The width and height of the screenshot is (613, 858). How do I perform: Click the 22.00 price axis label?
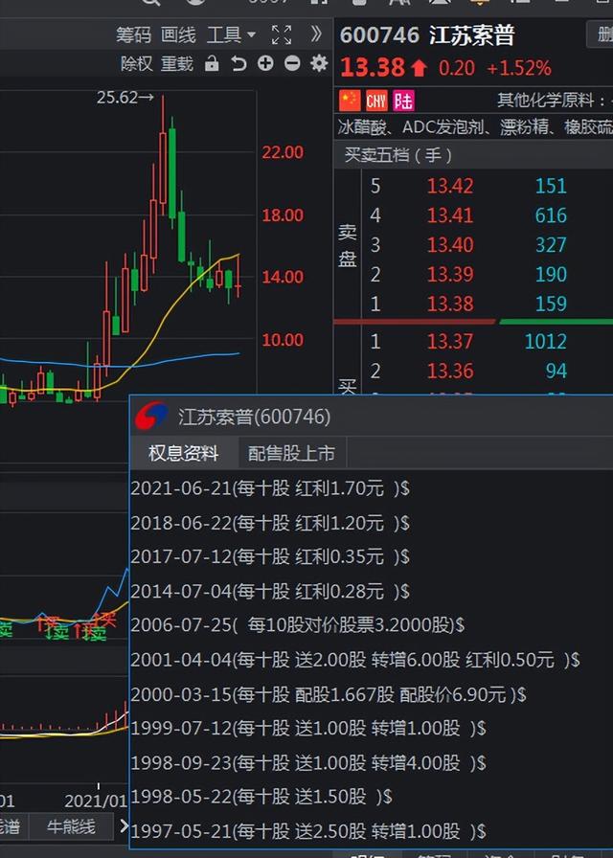click(283, 152)
